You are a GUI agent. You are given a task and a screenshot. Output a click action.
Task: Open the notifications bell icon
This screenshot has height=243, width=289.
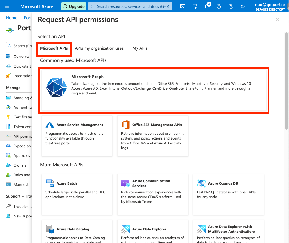tap(207, 7)
